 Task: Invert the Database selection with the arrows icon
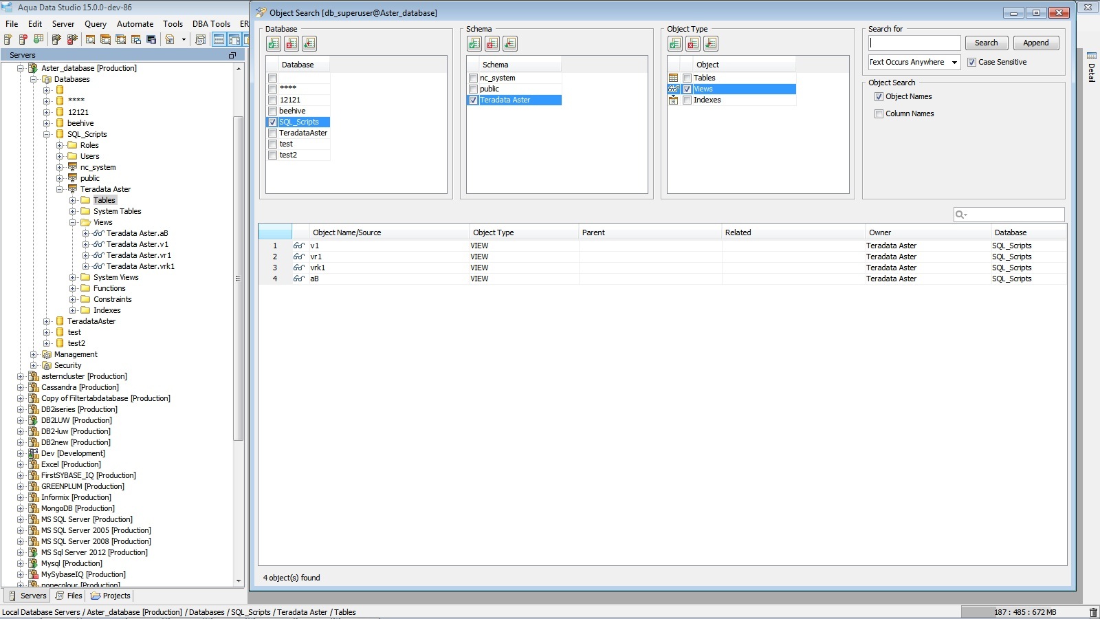tap(309, 44)
